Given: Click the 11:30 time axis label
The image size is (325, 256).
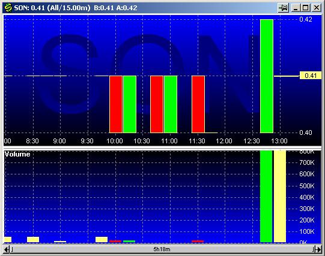Looking at the screenshot, I should point(197,141).
